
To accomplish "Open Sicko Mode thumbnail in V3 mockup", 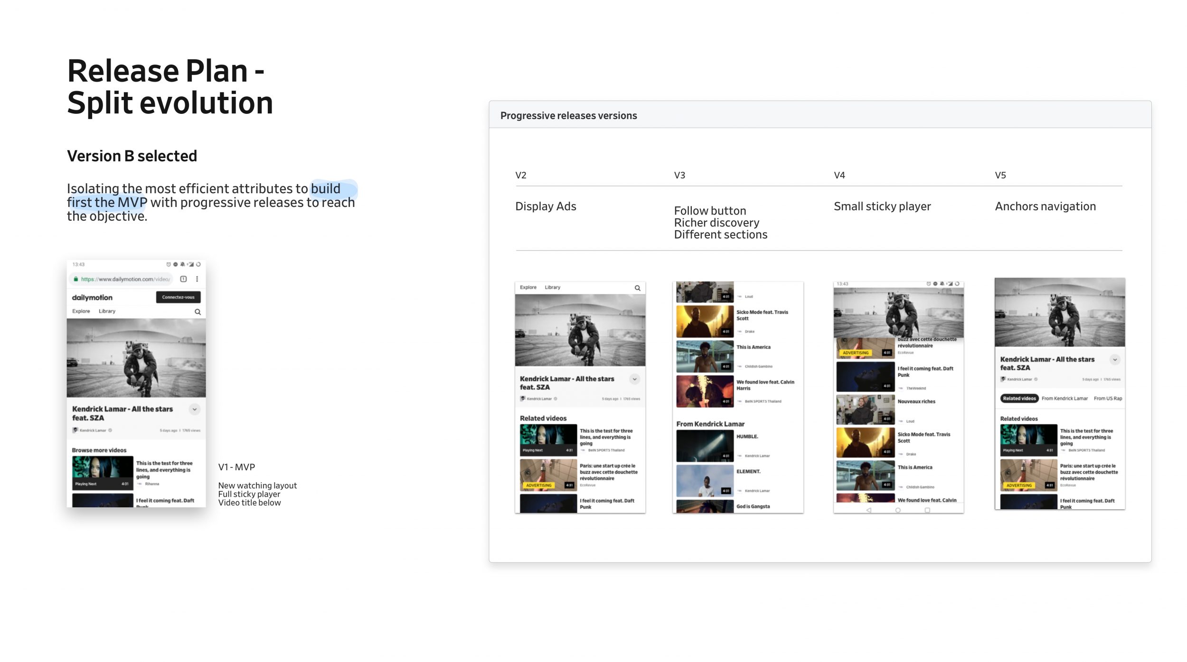I will coord(705,321).
